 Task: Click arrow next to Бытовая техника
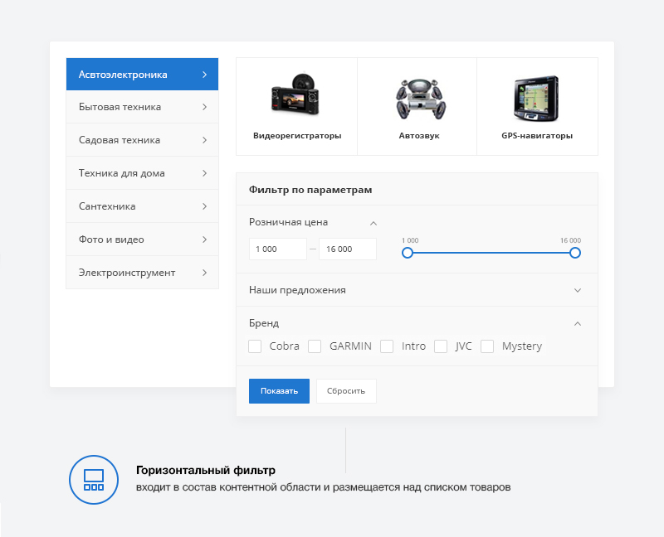pyautogui.click(x=204, y=107)
